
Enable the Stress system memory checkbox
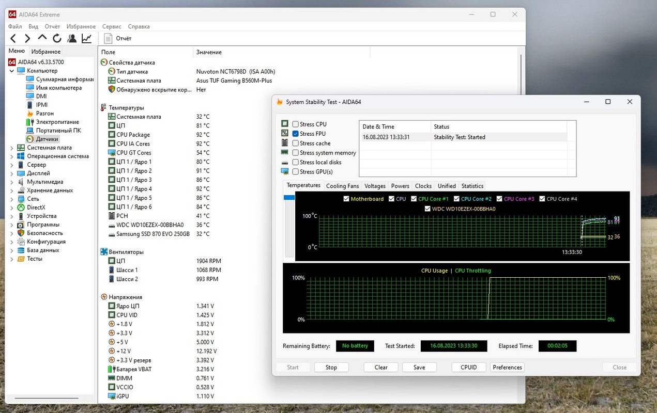pos(296,153)
